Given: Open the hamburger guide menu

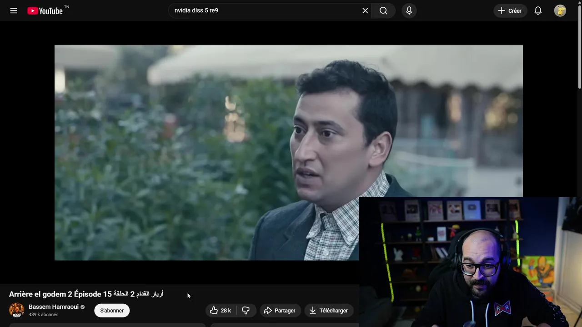Looking at the screenshot, I should pyautogui.click(x=14, y=10).
